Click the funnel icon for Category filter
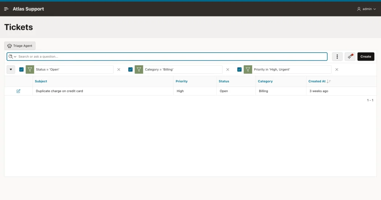Image resolution: width=381 pixels, height=200 pixels. coord(139,69)
